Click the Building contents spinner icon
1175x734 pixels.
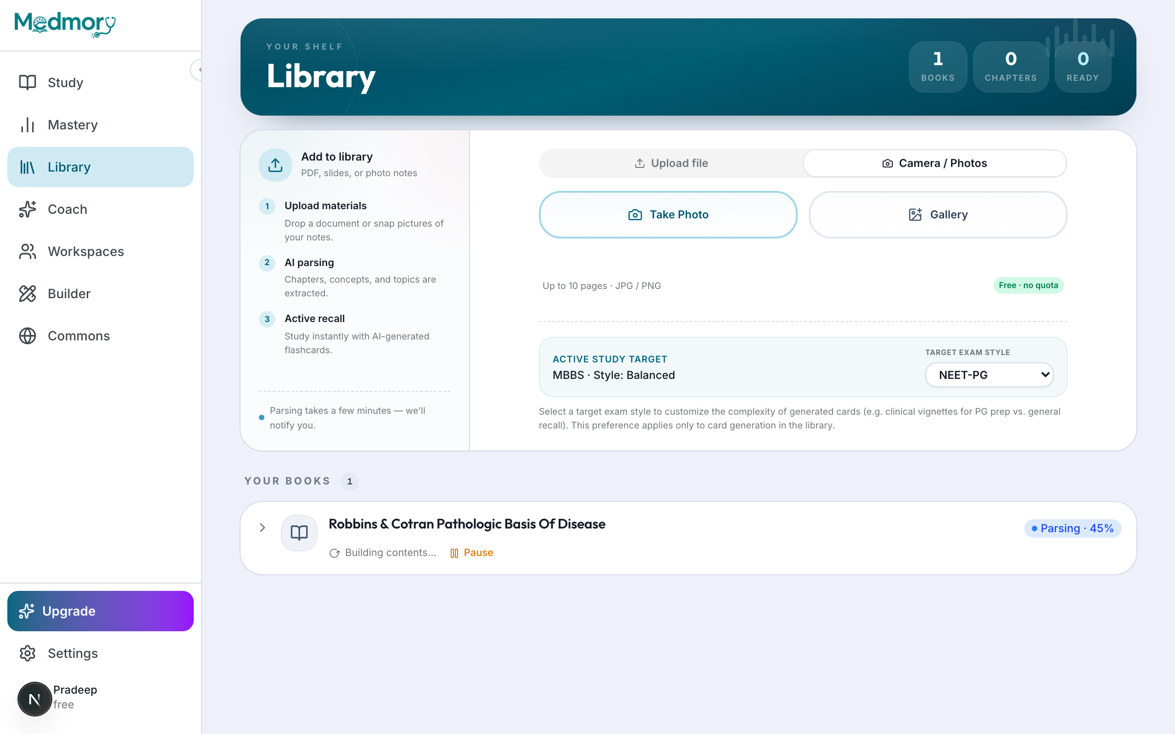click(x=335, y=553)
